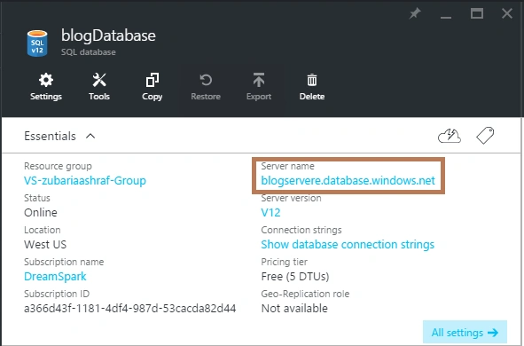
Task: Open blogservere.database.windows.net server link
Action: click(x=348, y=180)
